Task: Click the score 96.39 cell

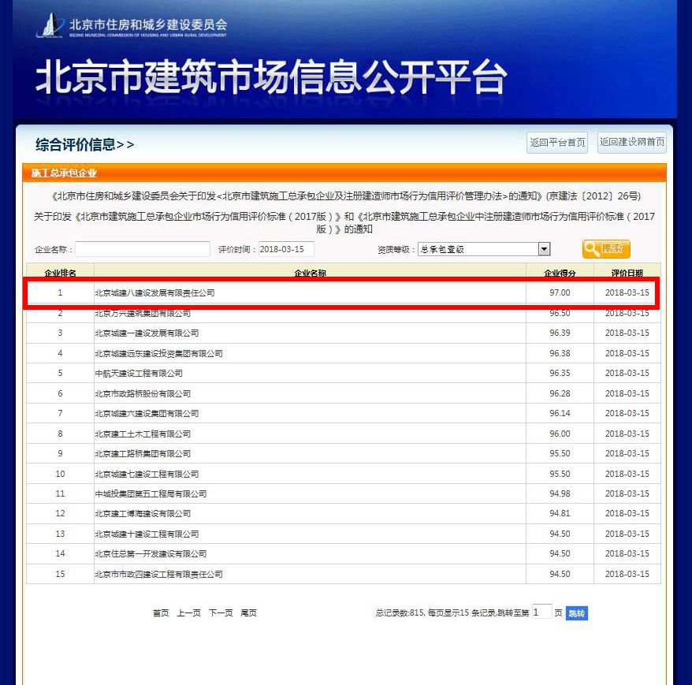Action: (x=560, y=333)
